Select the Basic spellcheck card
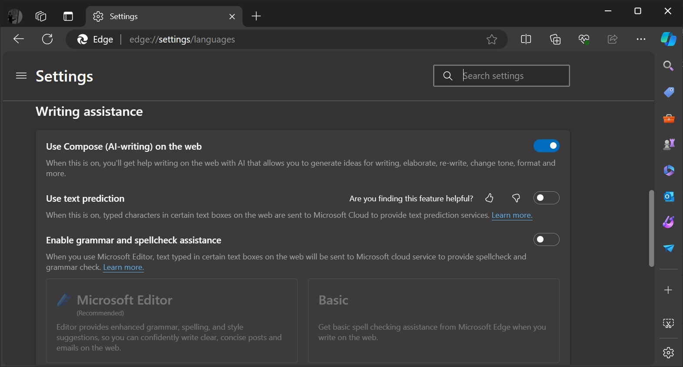Screen dimensions: 683x367 point(434,321)
